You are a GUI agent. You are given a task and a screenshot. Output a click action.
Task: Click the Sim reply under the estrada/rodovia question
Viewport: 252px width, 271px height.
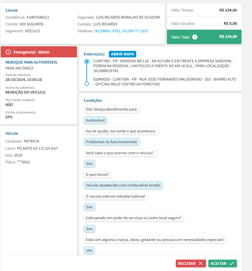[89, 207]
